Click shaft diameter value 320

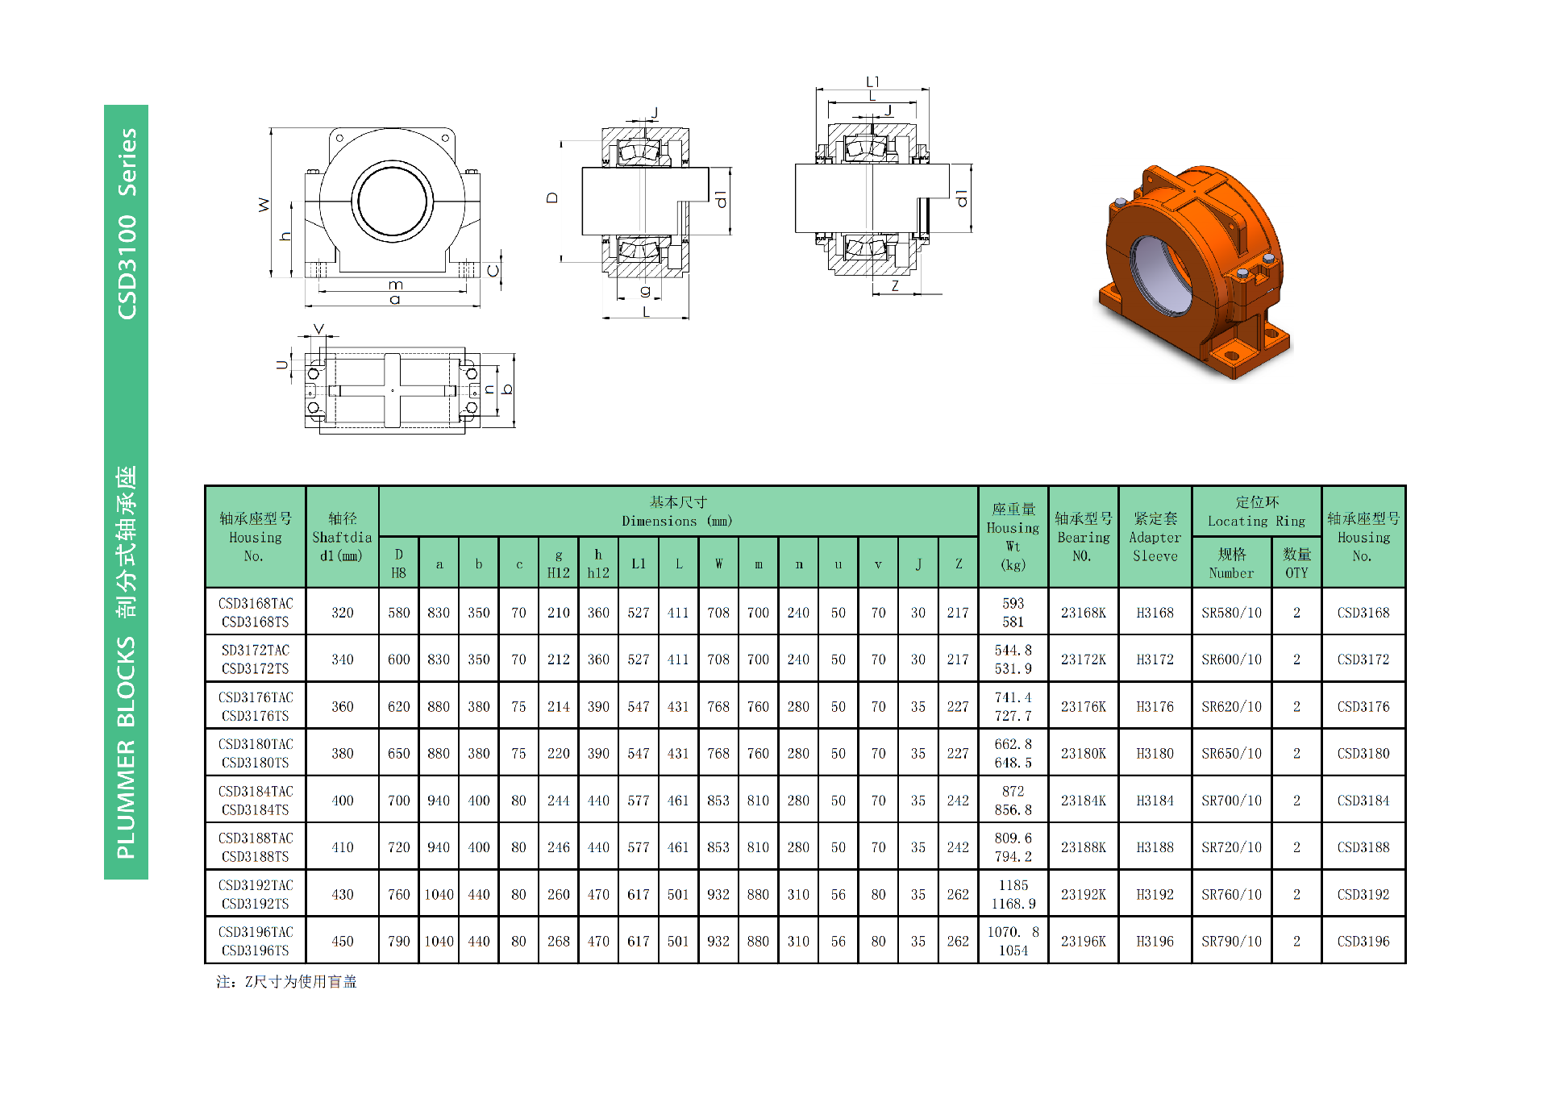[x=343, y=613]
